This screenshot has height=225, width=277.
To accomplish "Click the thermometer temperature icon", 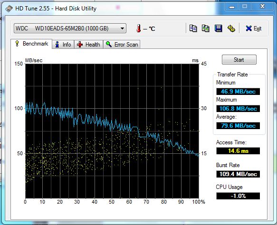I will point(139,28).
